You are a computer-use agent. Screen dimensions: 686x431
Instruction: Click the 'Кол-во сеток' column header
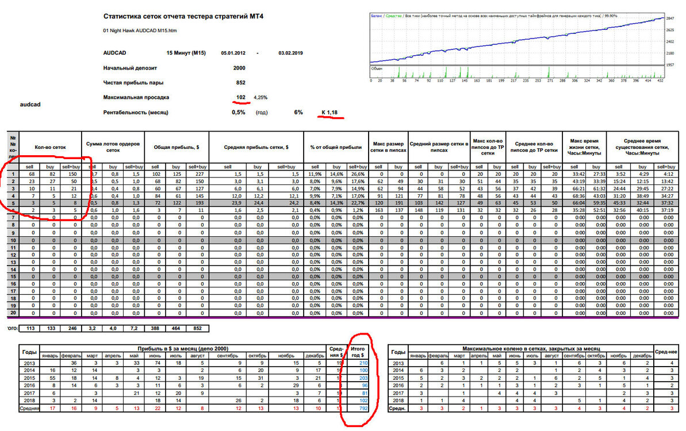(50, 147)
